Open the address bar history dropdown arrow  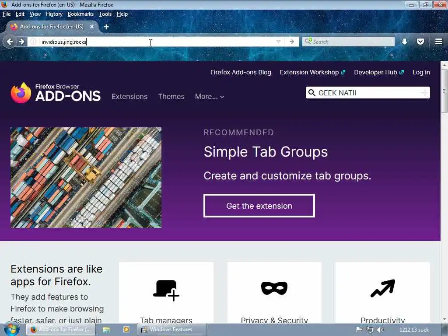coord(279,42)
